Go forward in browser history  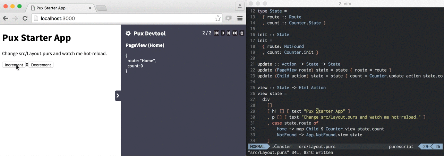[x=15, y=18]
